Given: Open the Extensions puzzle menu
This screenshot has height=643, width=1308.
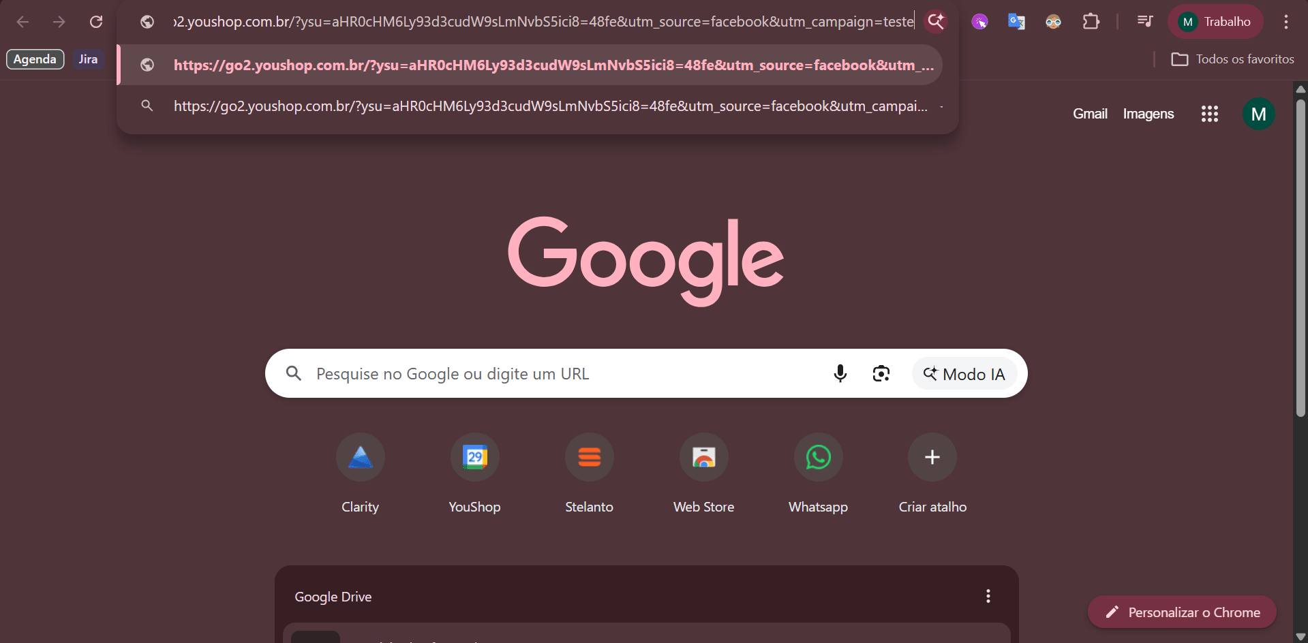Looking at the screenshot, I should 1091,22.
